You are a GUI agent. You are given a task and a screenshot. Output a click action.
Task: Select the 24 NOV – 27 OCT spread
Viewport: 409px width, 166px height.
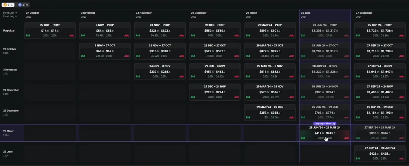coord(160,51)
